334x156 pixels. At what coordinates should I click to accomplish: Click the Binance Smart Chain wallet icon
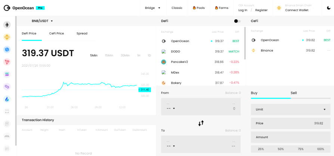pyautogui.click(x=279, y=8)
